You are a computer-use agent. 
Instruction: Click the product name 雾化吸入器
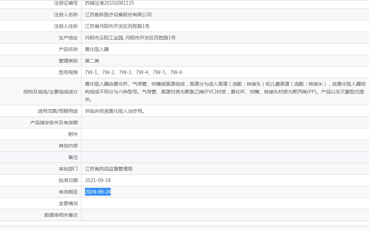pyautogui.click(x=97, y=49)
